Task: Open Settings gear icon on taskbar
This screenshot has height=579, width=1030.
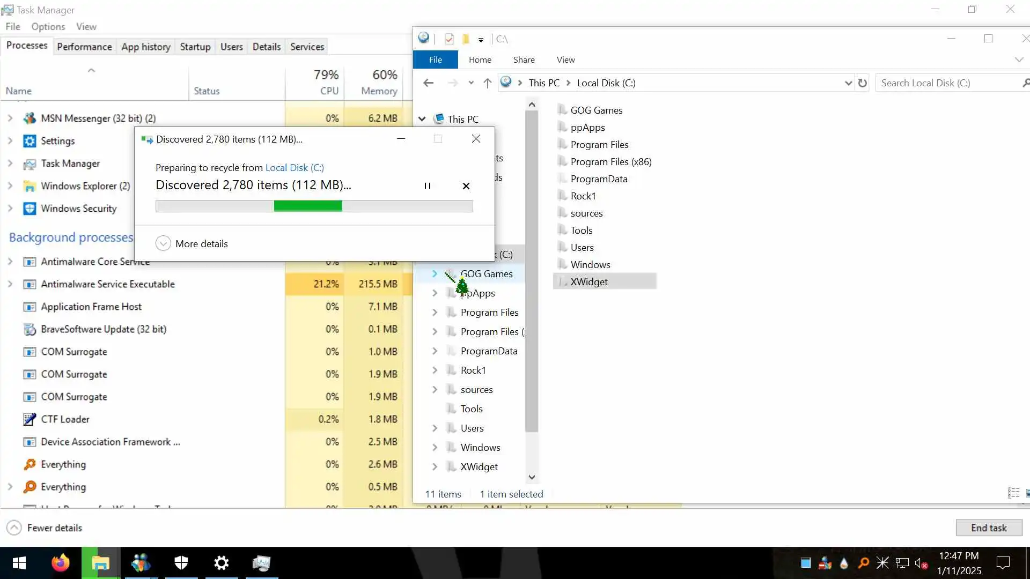Action: 221,563
